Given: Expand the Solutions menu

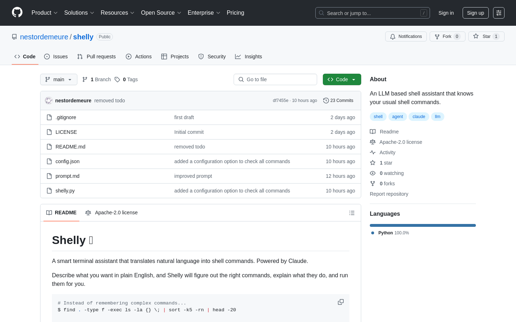Looking at the screenshot, I should click(x=79, y=13).
